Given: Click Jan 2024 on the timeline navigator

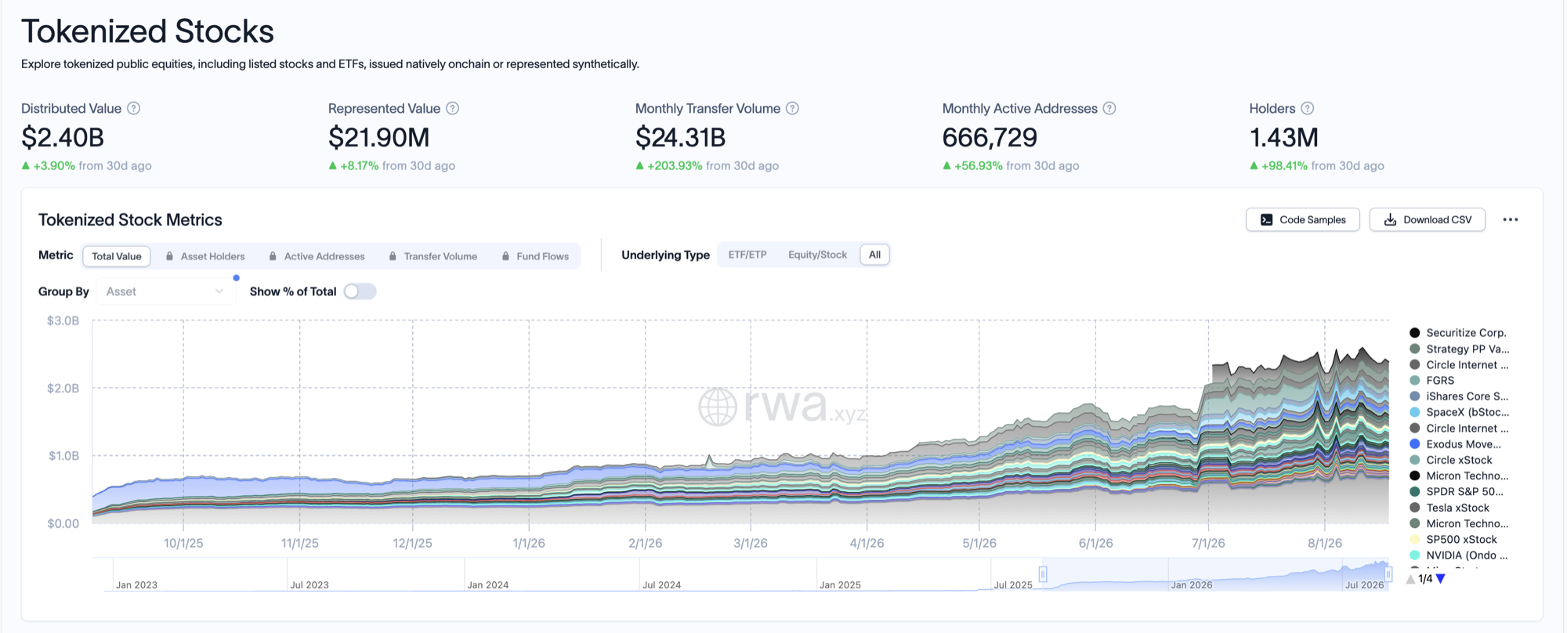Looking at the screenshot, I should point(488,585).
